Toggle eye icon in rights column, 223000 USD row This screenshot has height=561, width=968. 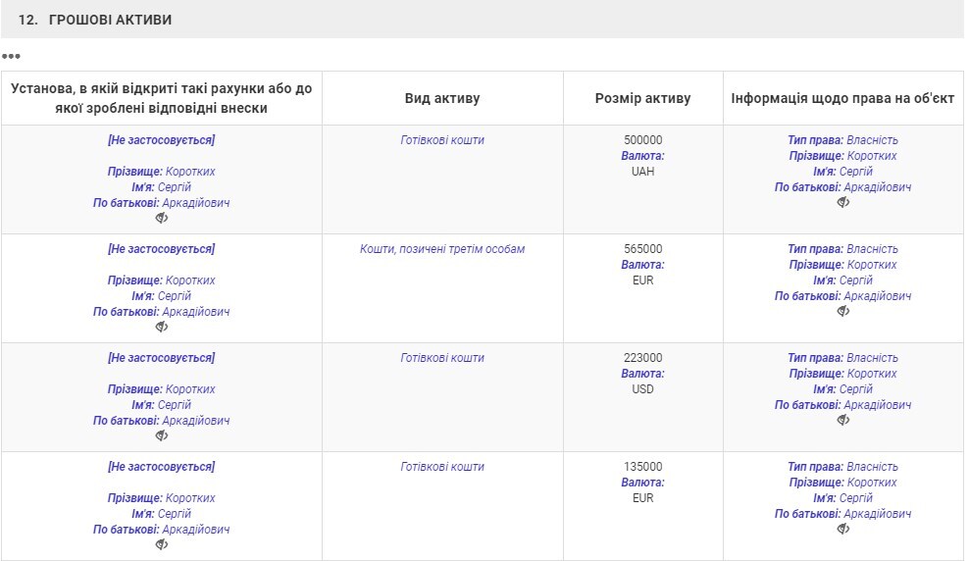pyautogui.click(x=842, y=420)
